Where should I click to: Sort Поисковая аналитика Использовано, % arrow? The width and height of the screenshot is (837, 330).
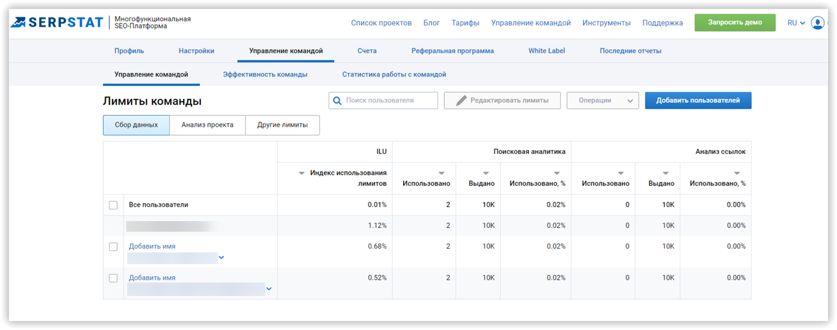[x=556, y=173]
